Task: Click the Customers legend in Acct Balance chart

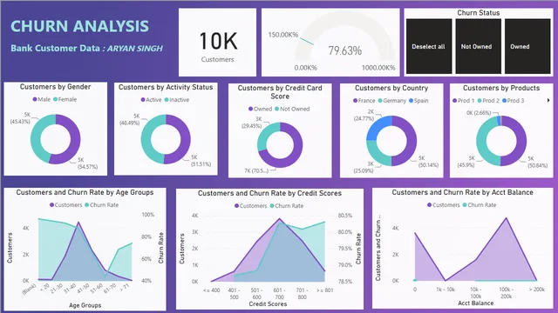Action: 444,205
